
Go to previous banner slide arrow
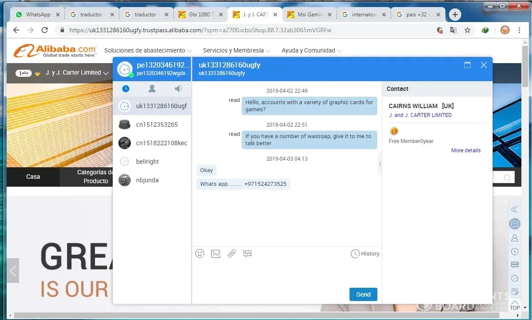pos(13,270)
